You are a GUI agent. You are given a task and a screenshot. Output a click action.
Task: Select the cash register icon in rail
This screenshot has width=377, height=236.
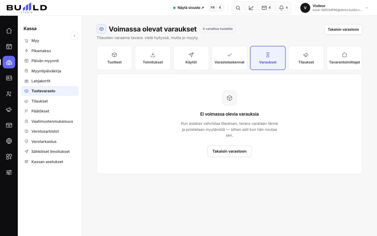[9, 62]
